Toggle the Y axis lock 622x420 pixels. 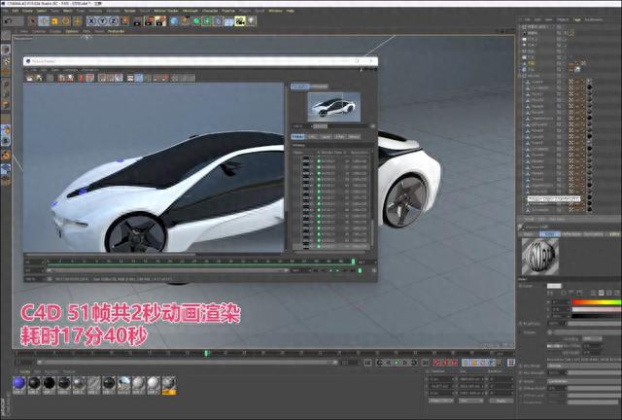point(103,20)
